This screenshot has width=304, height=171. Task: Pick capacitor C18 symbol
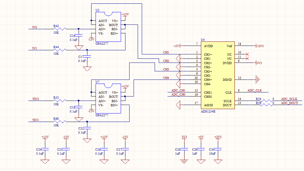79,107
